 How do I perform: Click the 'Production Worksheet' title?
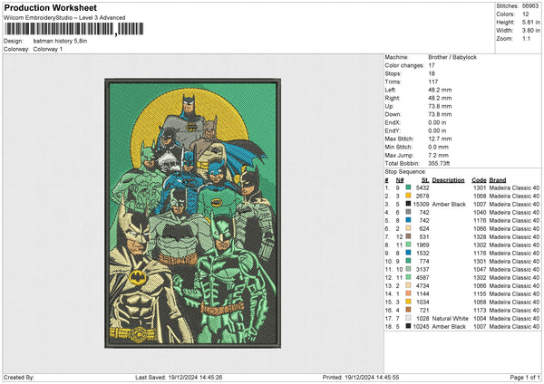coord(50,7)
